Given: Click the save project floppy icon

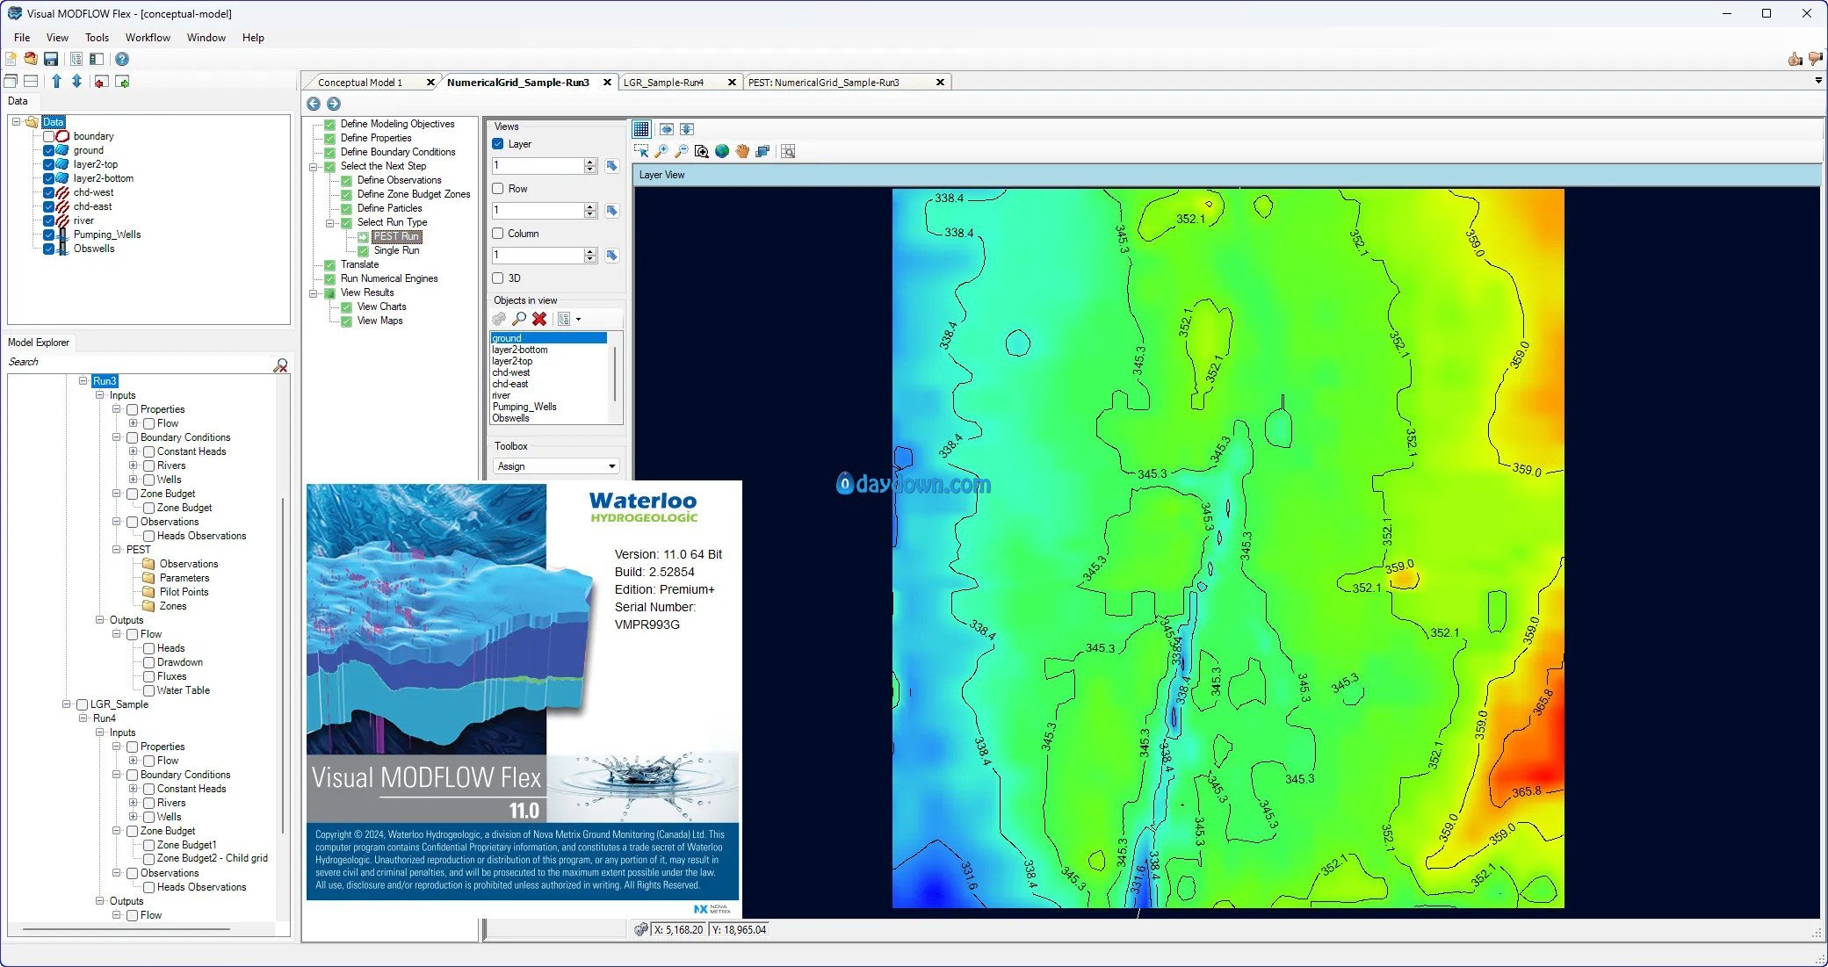Looking at the screenshot, I should [x=51, y=59].
